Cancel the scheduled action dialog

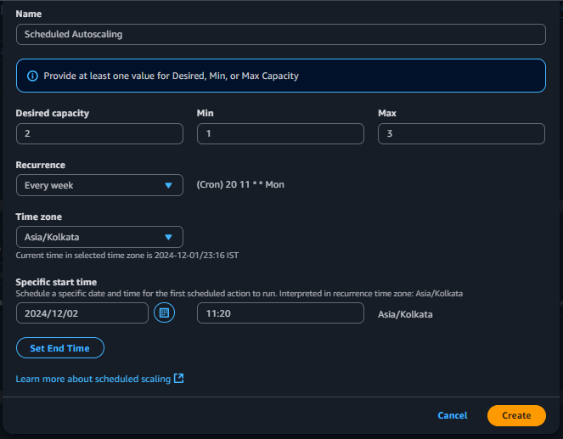pyautogui.click(x=452, y=415)
